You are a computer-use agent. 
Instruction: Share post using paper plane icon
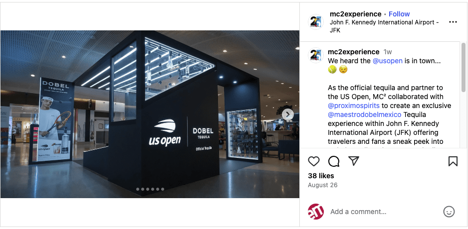pos(353,161)
